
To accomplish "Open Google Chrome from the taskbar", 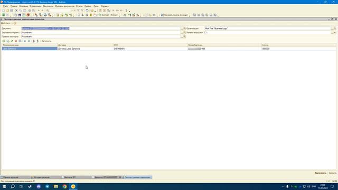I will click(x=64, y=186).
